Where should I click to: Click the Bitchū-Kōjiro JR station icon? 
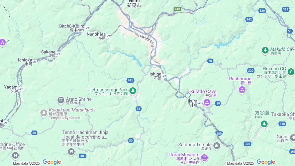click(x=87, y=28)
